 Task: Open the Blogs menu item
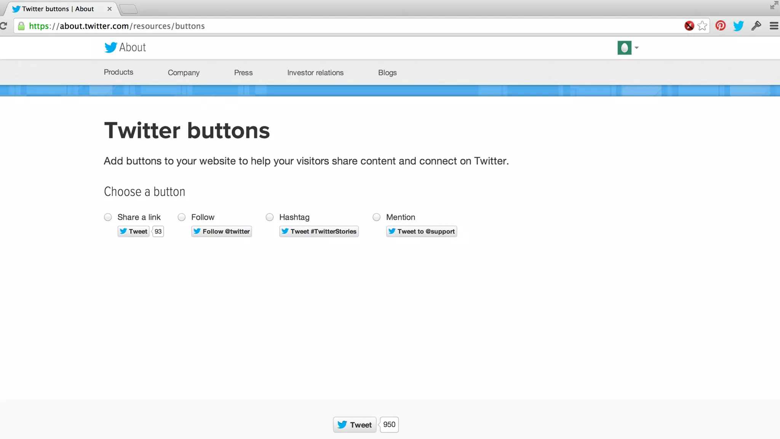[387, 72]
